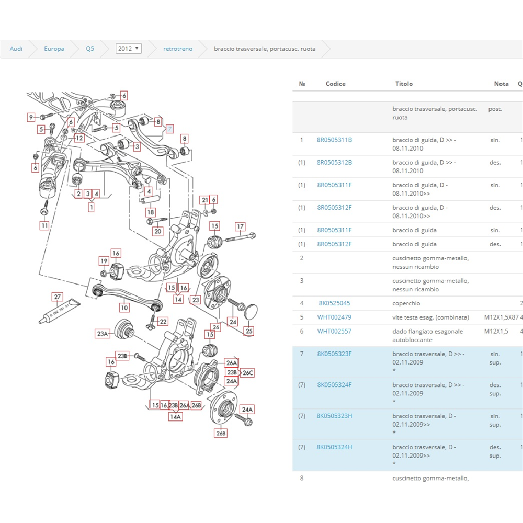This screenshot has height=523, width=523.
Task: Open the retrotreno breadcrumb link
Action: point(178,49)
